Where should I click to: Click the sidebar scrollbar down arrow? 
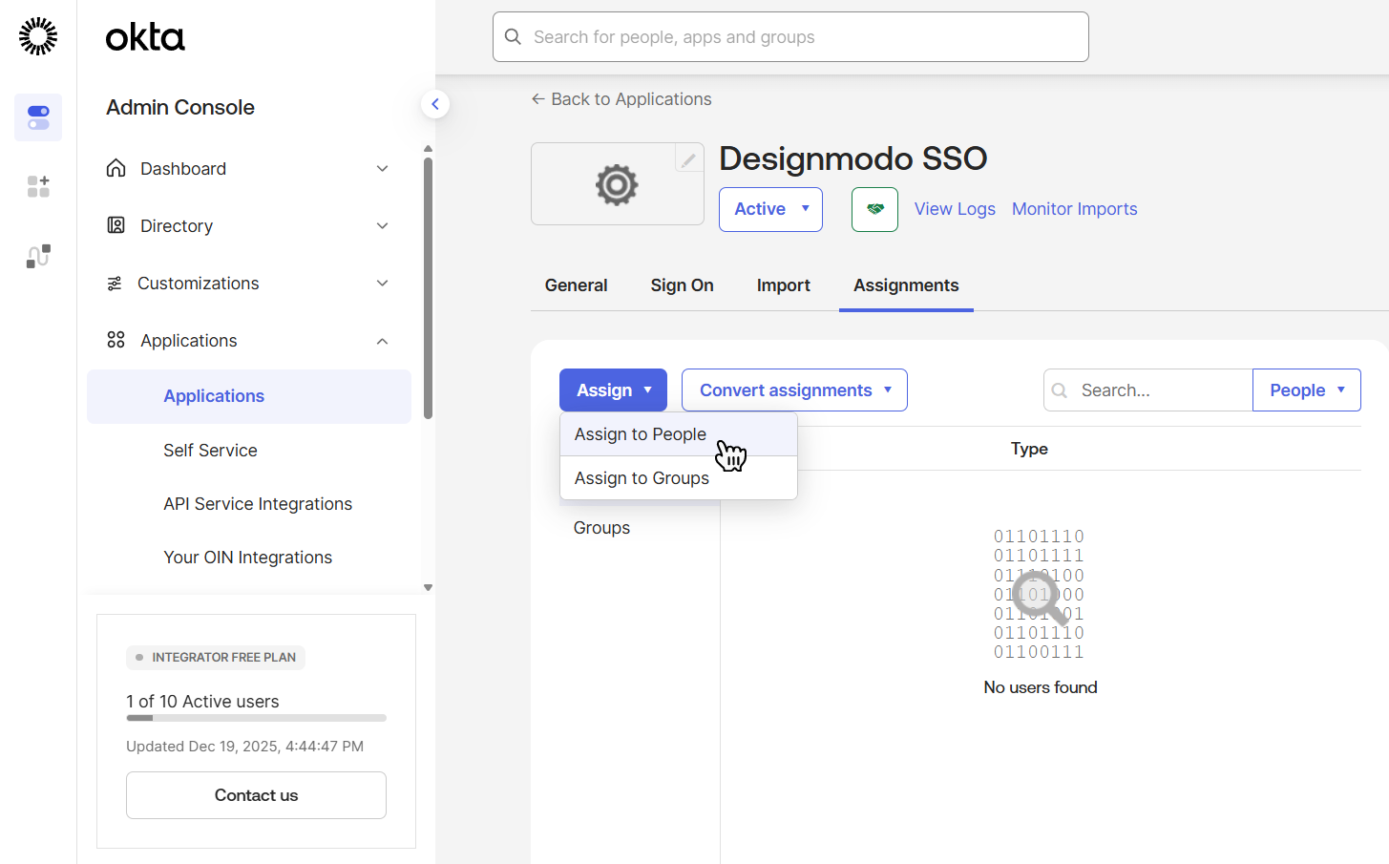tap(428, 588)
